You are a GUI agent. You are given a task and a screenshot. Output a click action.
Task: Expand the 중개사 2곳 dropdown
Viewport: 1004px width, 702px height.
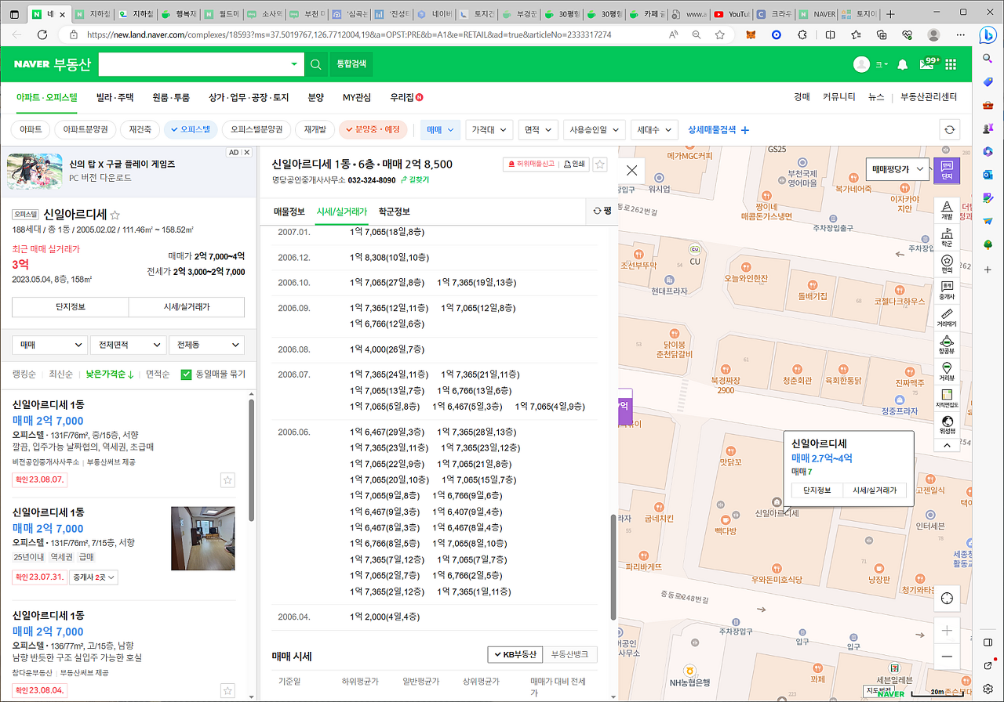[x=94, y=577]
